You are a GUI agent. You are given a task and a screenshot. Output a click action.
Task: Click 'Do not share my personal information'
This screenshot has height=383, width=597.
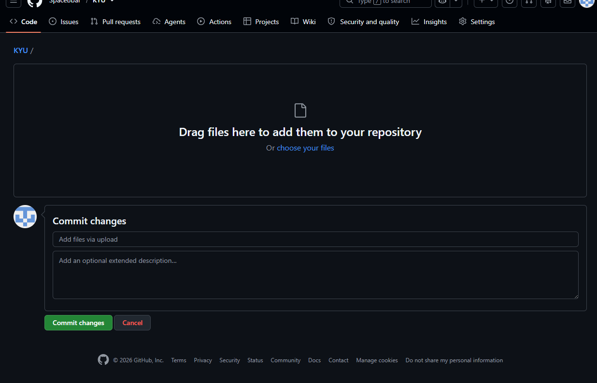(x=454, y=360)
